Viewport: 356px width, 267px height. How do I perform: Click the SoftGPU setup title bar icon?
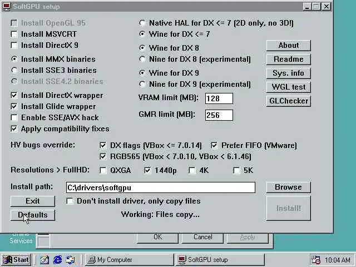tap(7, 6)
